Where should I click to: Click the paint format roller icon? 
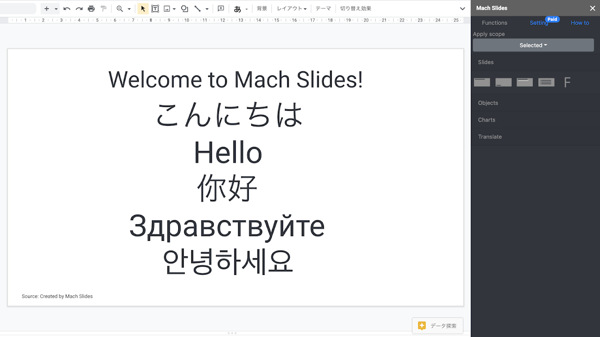[104, 8]
